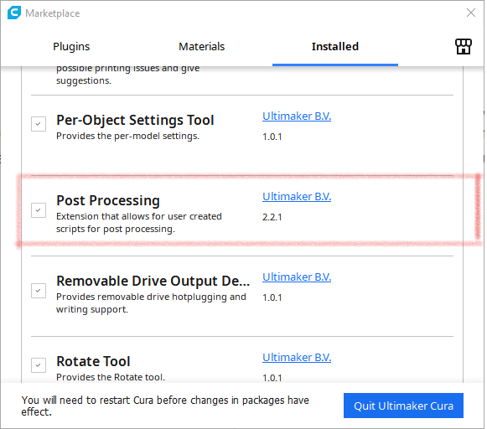Viewport: 487px width, 429px height.
Task: Click the Quit Ultimaker Cura button
Action: pos(403,406)
